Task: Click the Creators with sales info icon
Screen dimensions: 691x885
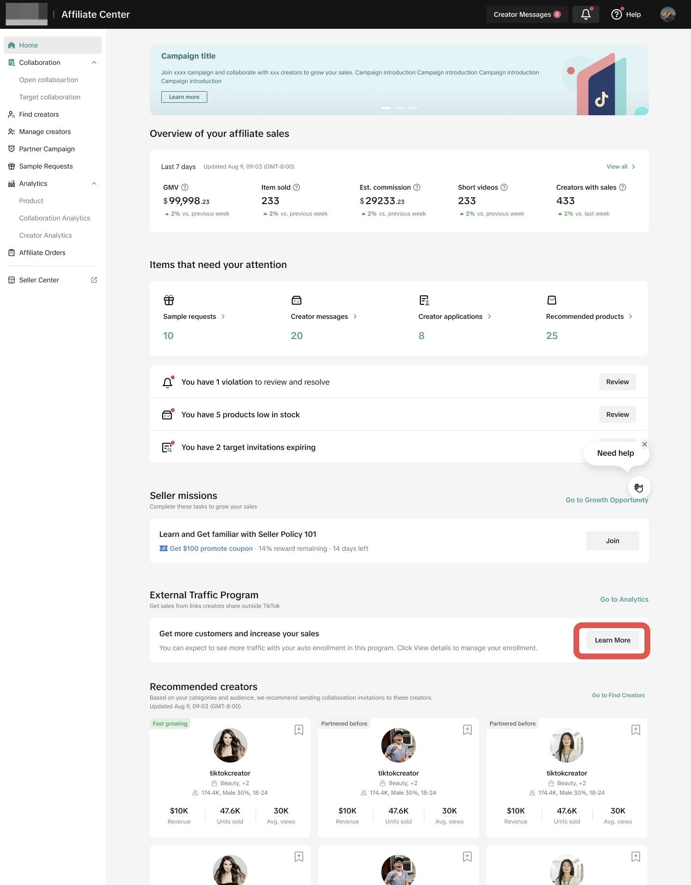Action: click(x=622, y=187)
